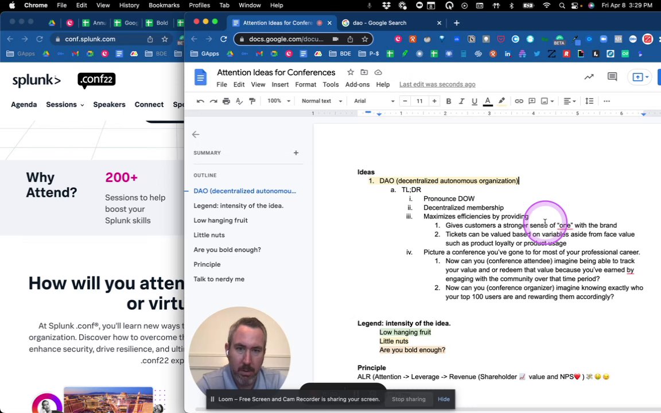Open the zoom level dropdown showing 100%
The width and height of the screenshot is (661, 413).
click(x=279, y=101)
